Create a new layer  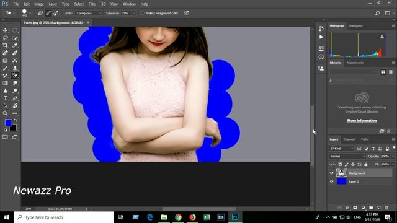pyautogui.click(x=379, y=208)
